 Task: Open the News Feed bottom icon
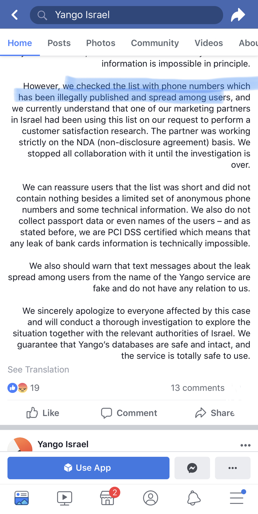[x=22, y=498]
